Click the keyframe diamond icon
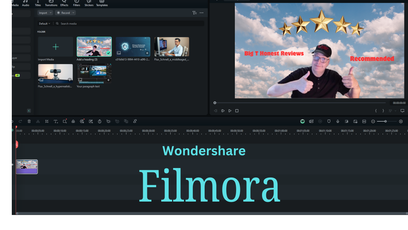The image size is (408, 230). point(108,121)
